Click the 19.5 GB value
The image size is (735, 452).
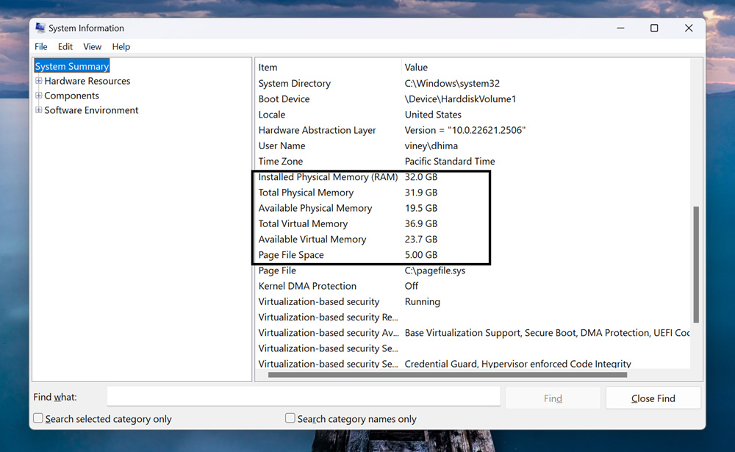tap(420, 208)
